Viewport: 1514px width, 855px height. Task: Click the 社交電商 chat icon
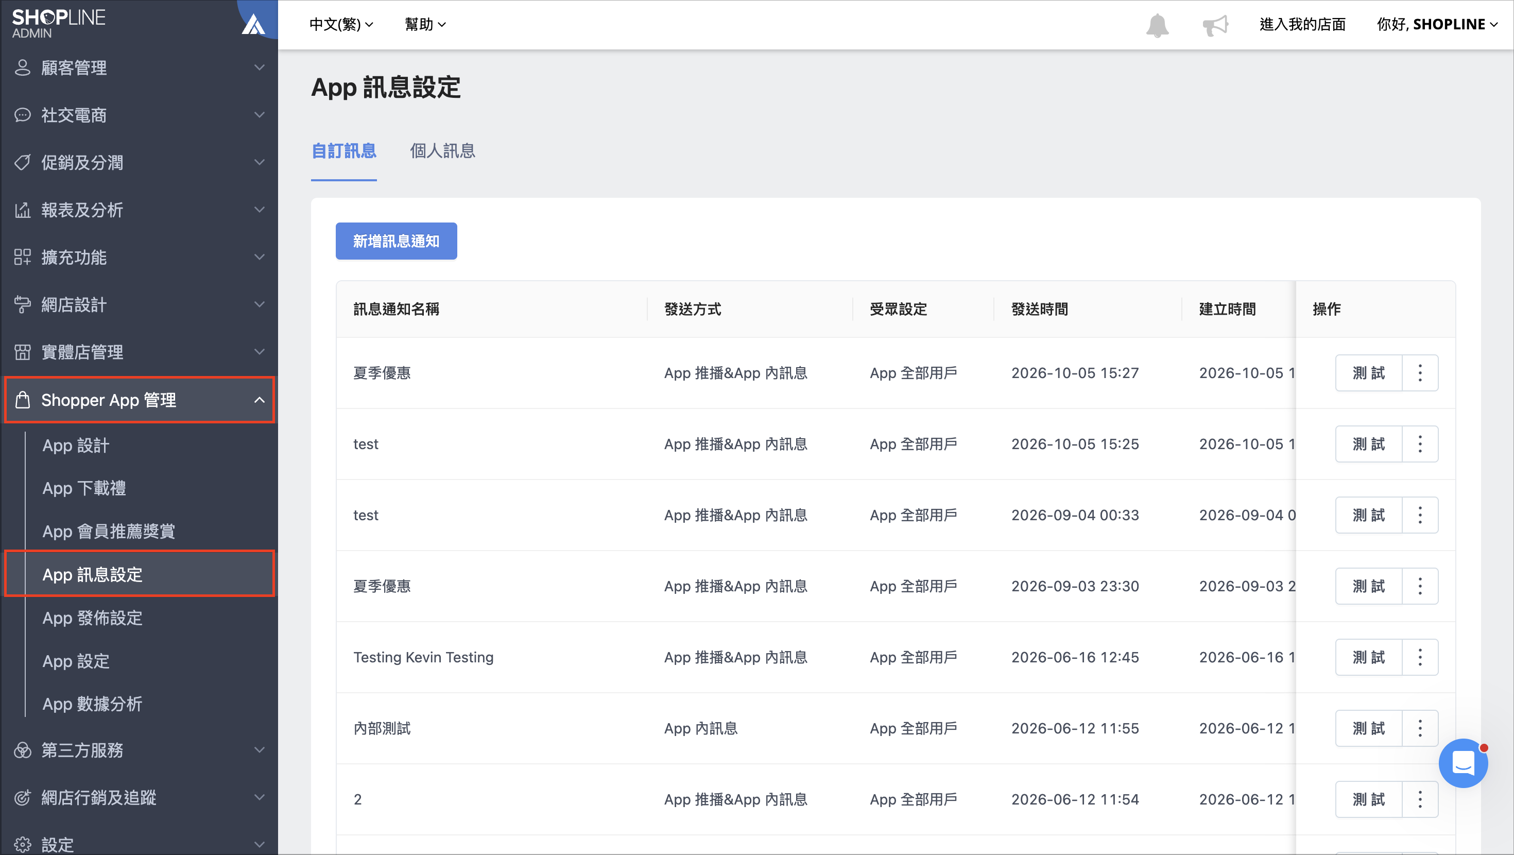pyautogui.click(x=22, y=115)
